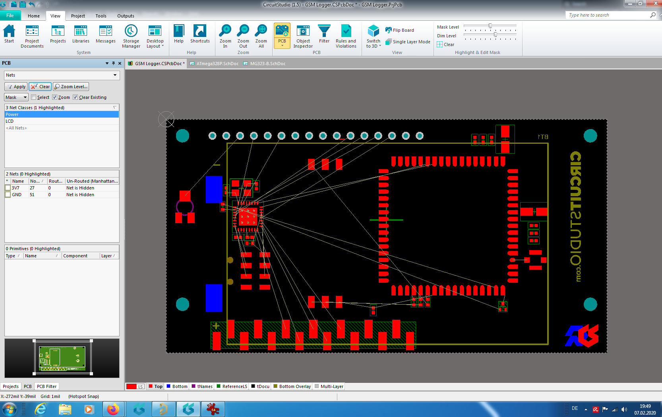Switch to the Outputs ribbon tab
The image size is (662, 417).
[x=126, y=16]
